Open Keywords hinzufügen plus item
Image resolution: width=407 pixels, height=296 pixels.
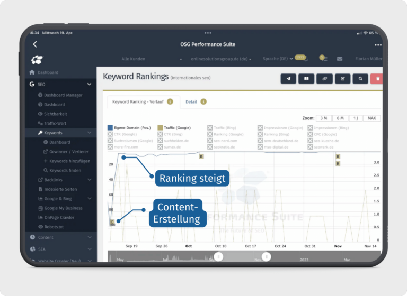[67, 161]
